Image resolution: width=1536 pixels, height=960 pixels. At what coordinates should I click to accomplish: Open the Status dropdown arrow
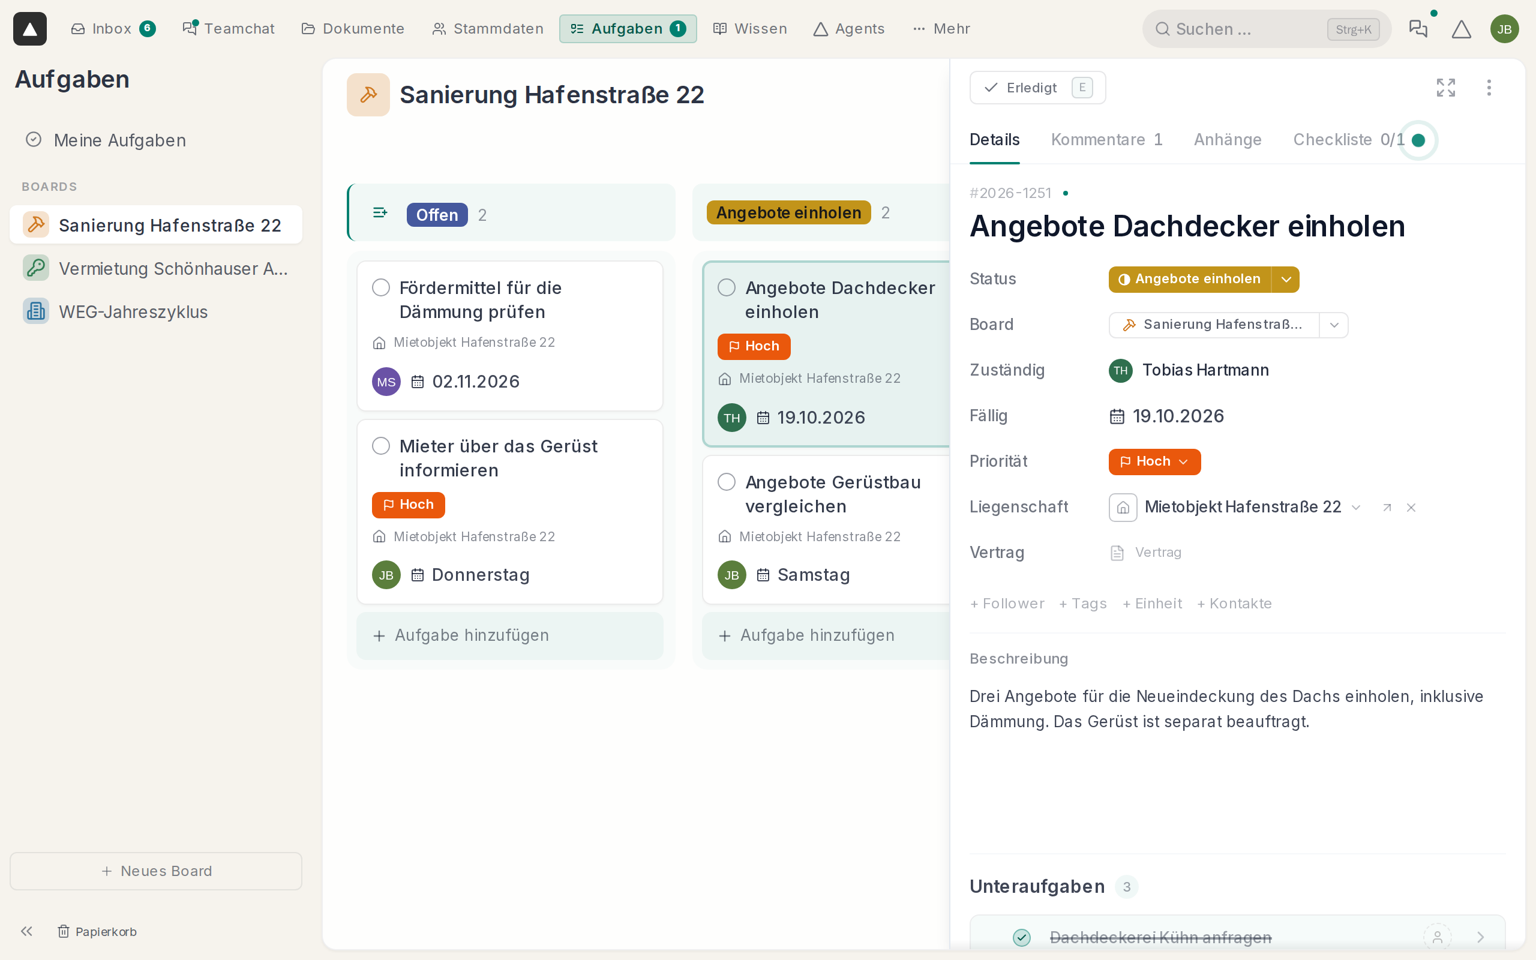[x=1286, y=280]
